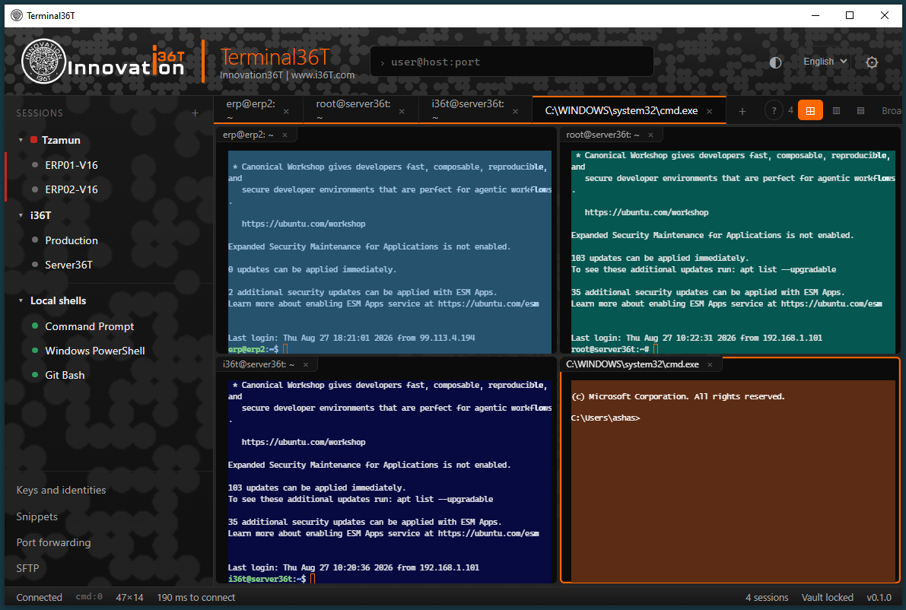Switch to grid pane layout
The image size is (906, 610).
pyautogui.click(x=810, y=110)
